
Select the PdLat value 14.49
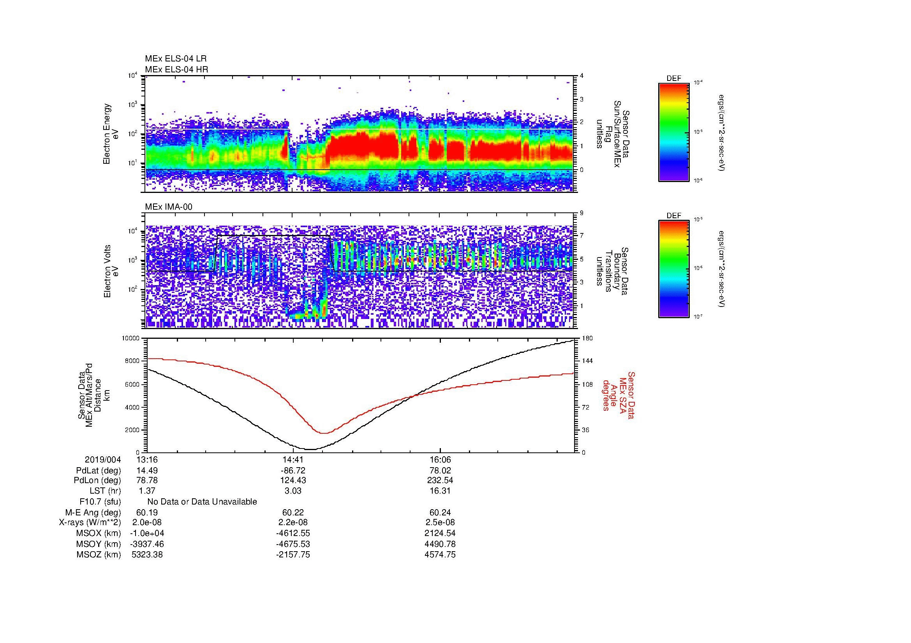pyautogui.click(x=147, y=471)
